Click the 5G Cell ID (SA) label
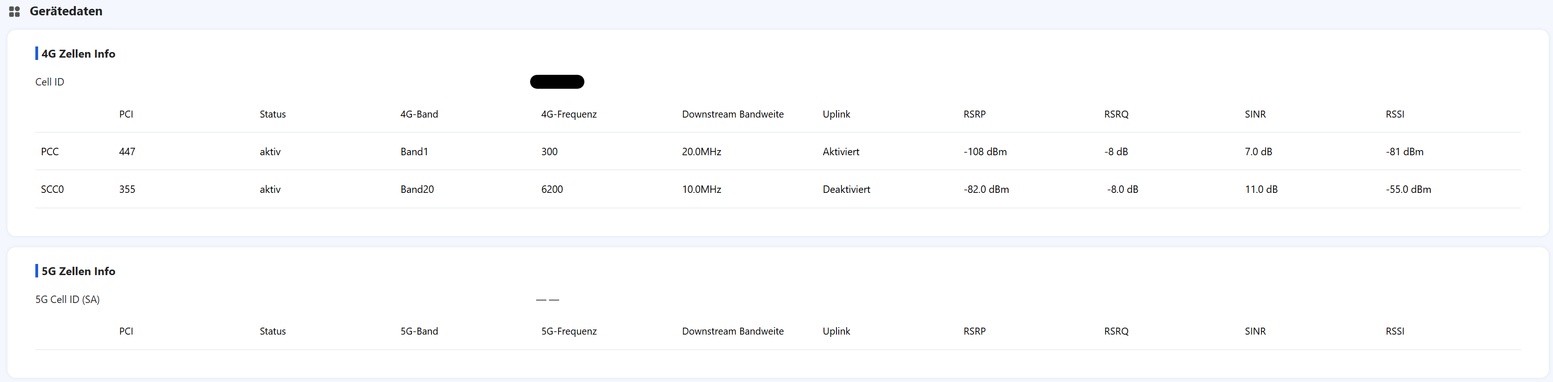Screen dimensions: 1553x382 (67, 299)
